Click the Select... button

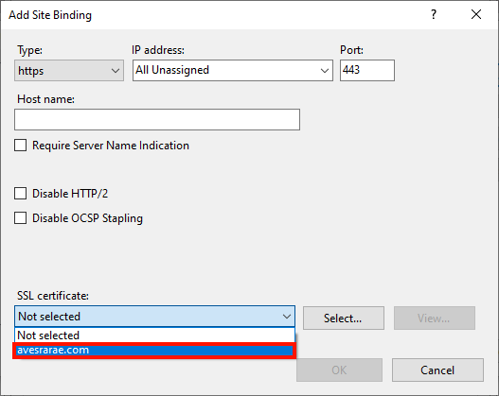tap(344, 319)
